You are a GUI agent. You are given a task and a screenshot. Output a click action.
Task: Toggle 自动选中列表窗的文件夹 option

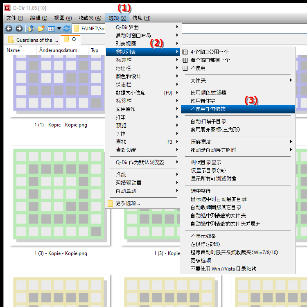pyautogui.click(x=238, y=216)
